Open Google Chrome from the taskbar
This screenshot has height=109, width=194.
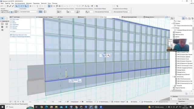(x=42, y=107)
